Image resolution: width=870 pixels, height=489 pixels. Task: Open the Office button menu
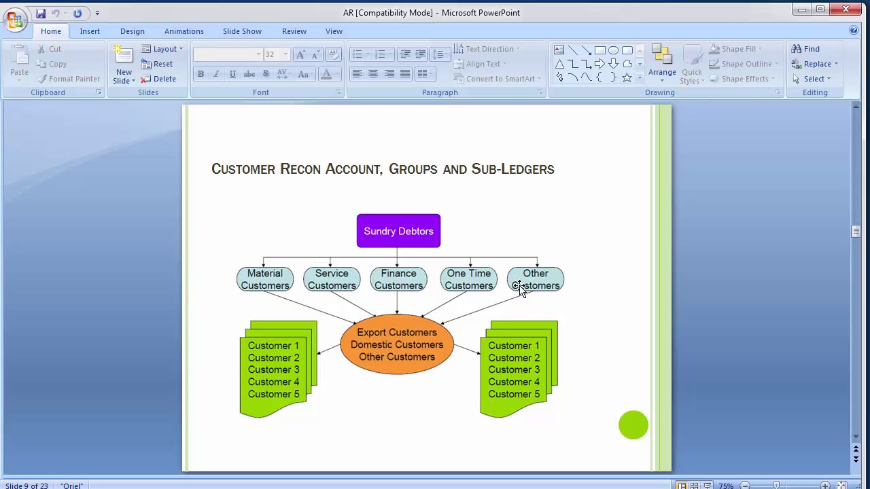pyautogui.click(x=14, y=18)
